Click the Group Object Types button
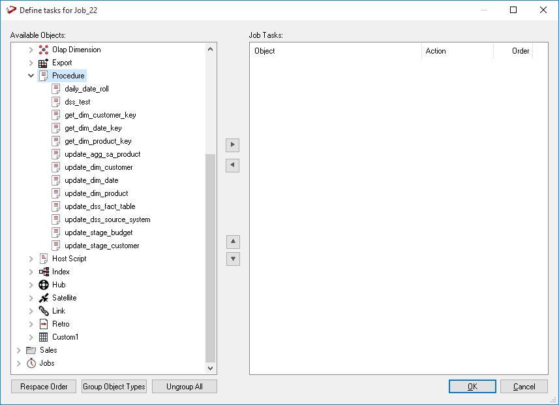 [x=114, y=387]
